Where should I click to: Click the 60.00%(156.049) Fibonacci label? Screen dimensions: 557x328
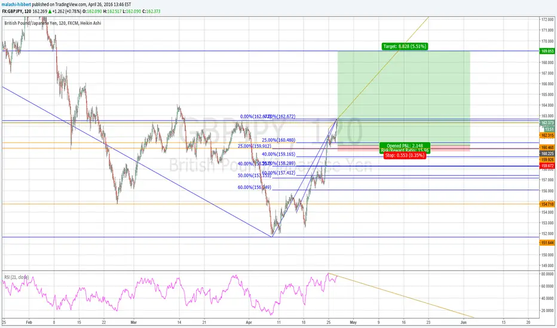coord(255,187)
